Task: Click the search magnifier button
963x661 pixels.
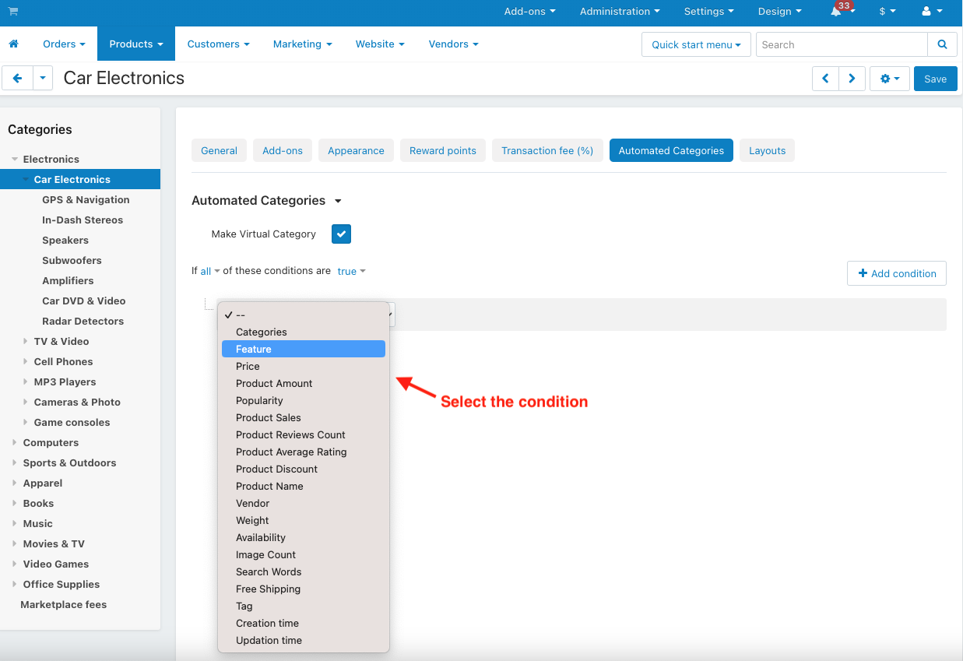Action: pos(942,44)
